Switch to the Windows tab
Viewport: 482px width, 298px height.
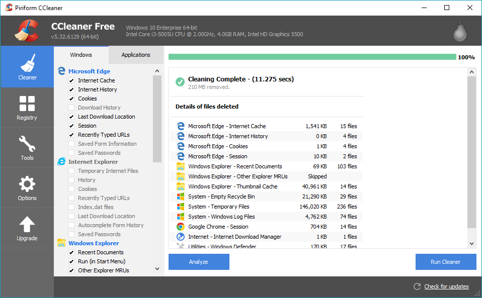click(x=81, y=55)
